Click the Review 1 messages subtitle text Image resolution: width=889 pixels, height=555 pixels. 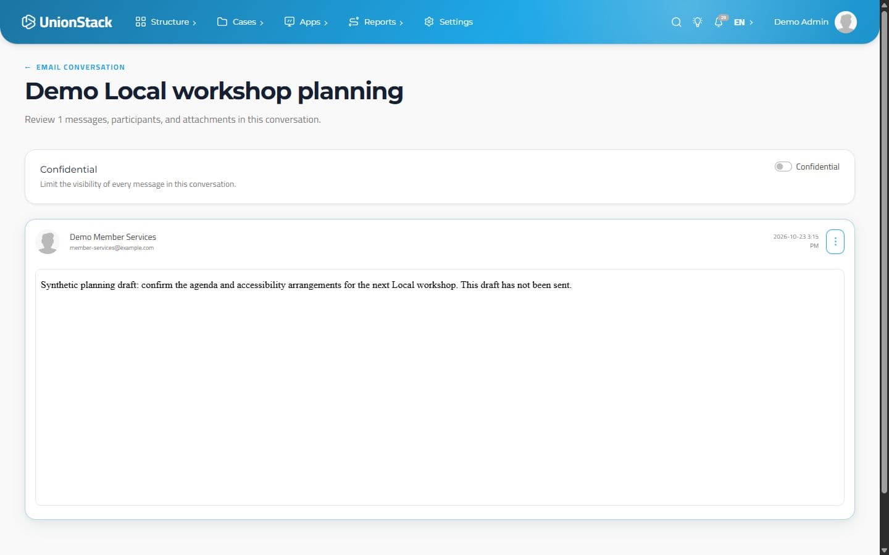[x=173, y=120]
